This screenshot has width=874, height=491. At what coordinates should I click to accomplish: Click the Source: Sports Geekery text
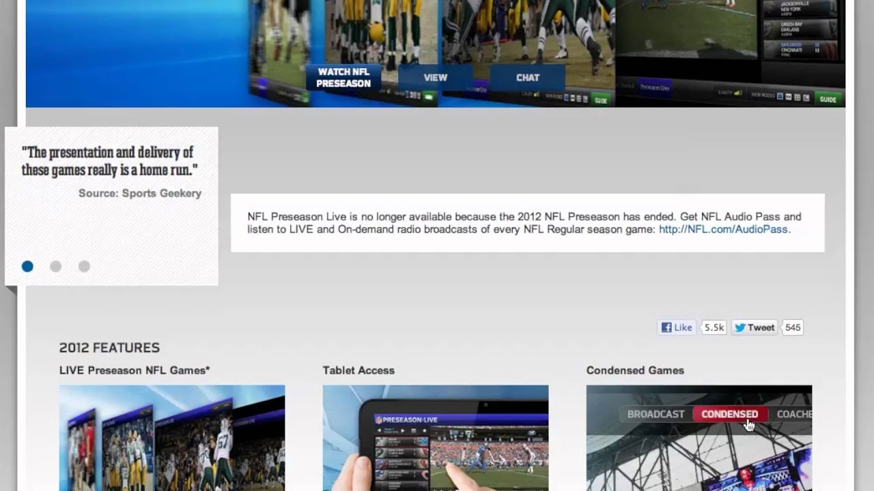tap(140, 193)
